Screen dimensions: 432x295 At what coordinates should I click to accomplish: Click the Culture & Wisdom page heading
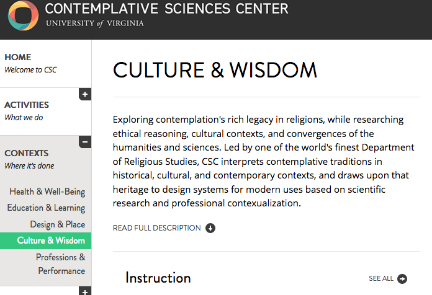coord(215,70)
